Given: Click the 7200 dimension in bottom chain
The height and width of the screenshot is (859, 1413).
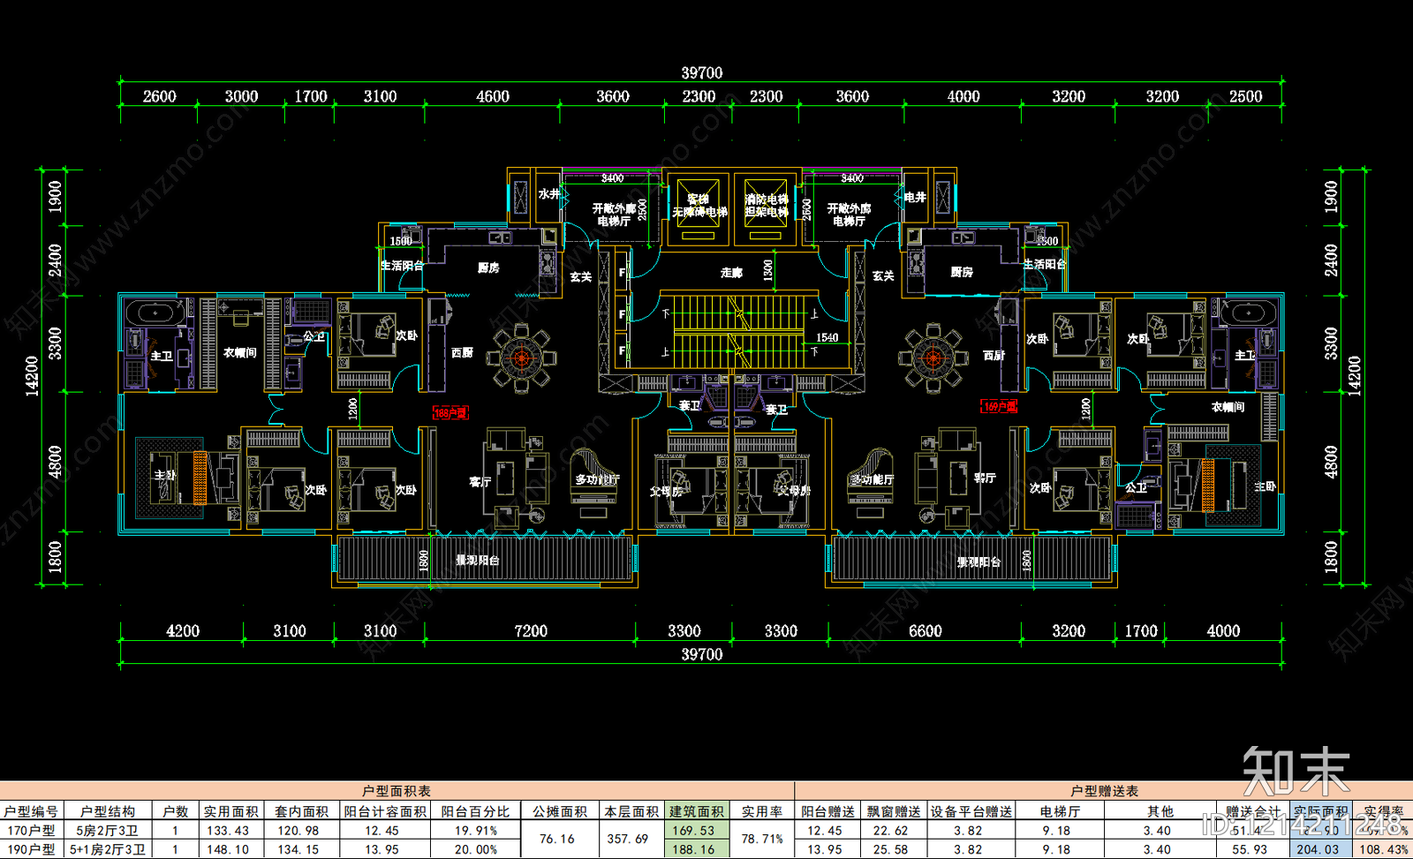Looking at the screenshot, I should (x=531, y=631).
